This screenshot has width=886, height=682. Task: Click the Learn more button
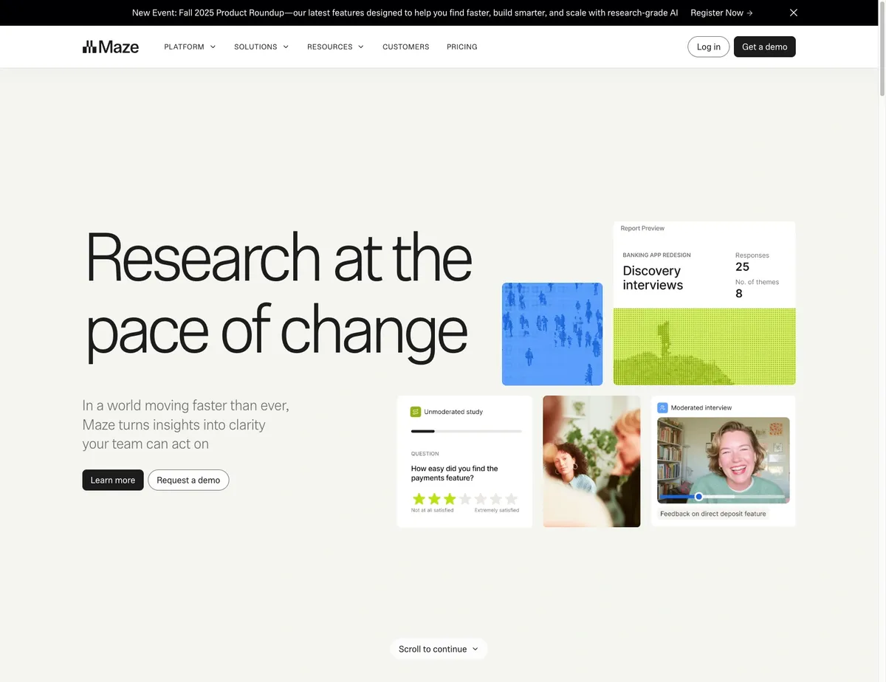tap(113, 480)
